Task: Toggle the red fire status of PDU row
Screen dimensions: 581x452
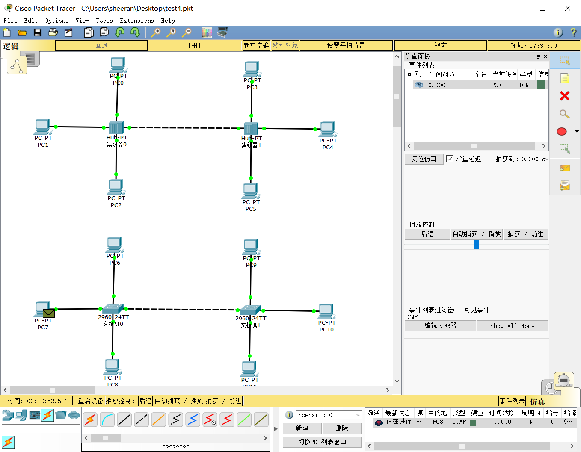Action: (379, 422)
